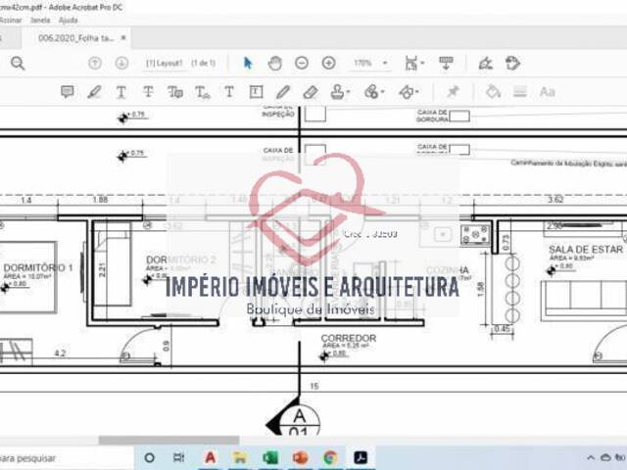Select the pencil drawing tool
Viewport: 627px width, 470px height.
pyautogui.click(x=283, y=92)
